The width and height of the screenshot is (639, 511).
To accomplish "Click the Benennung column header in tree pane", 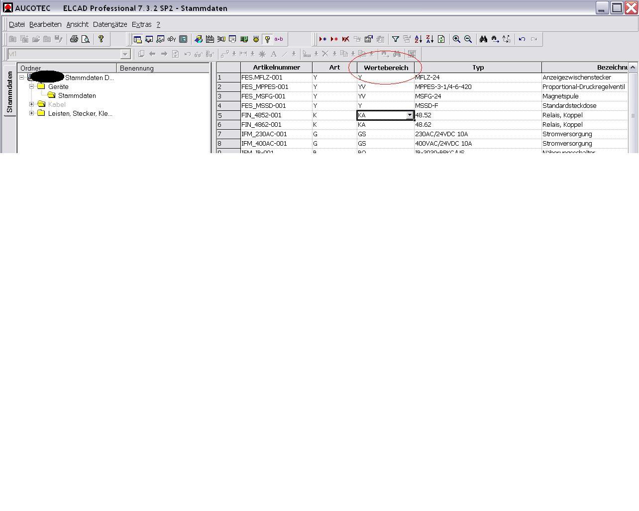I will point(163,68).
